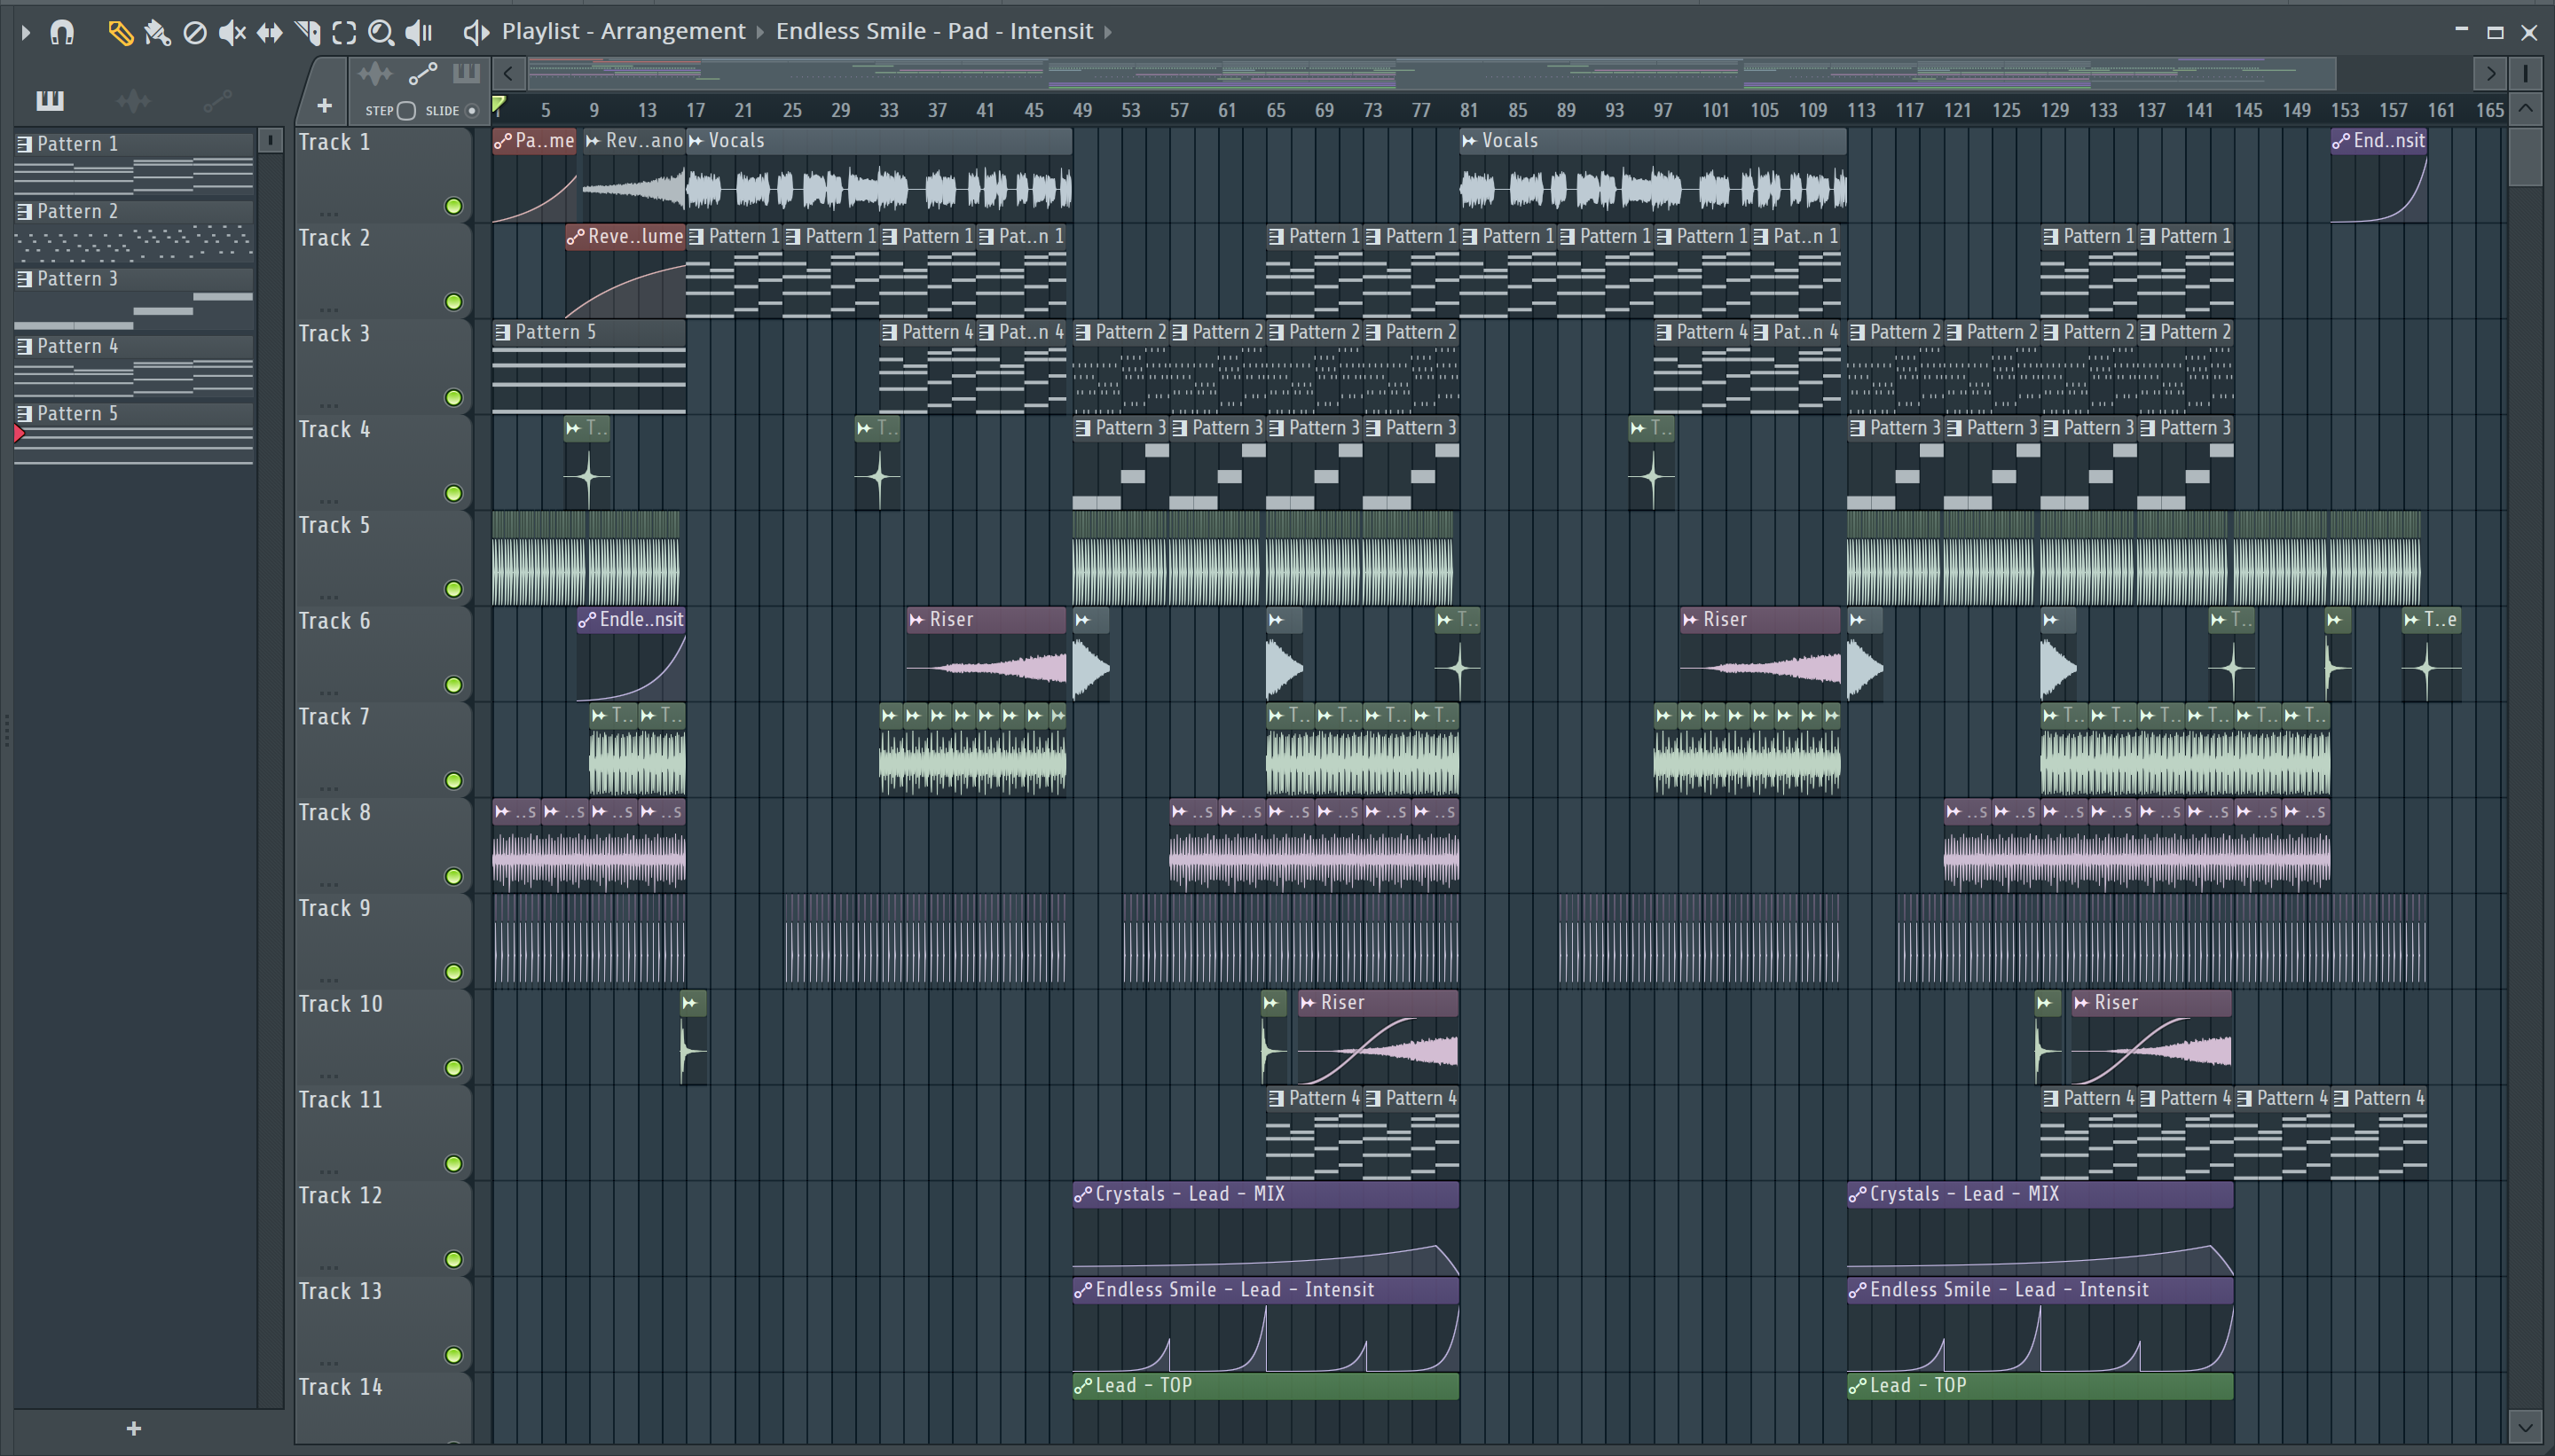The image size is (2555, 1456).
Task: Open the snap magnet settings
Action: tap(62, 32)
